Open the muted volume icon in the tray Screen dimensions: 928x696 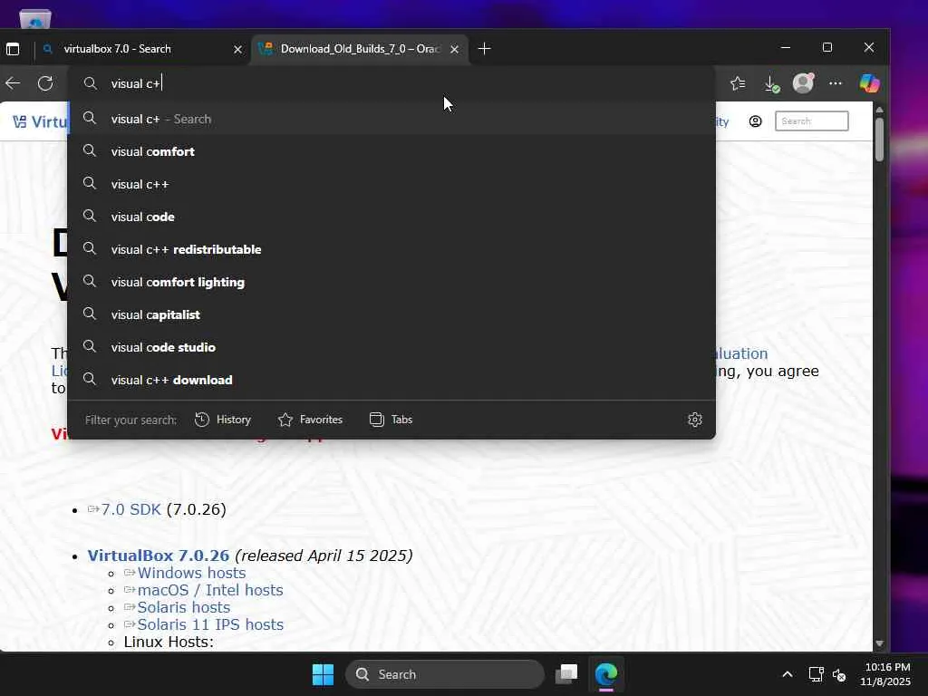[839, 674]
